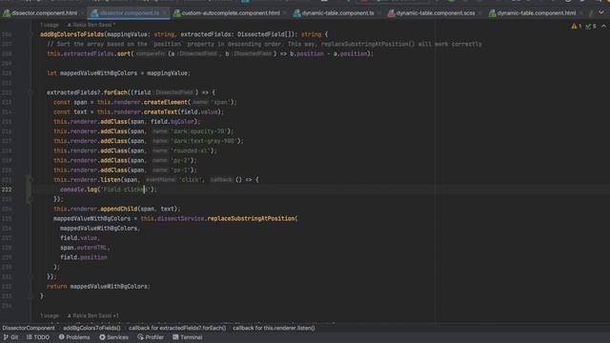Viewport: 610px width, 343px height.
Task: Collapse the renderer.listen callback fold marker
Action: [x=30, y=180]
